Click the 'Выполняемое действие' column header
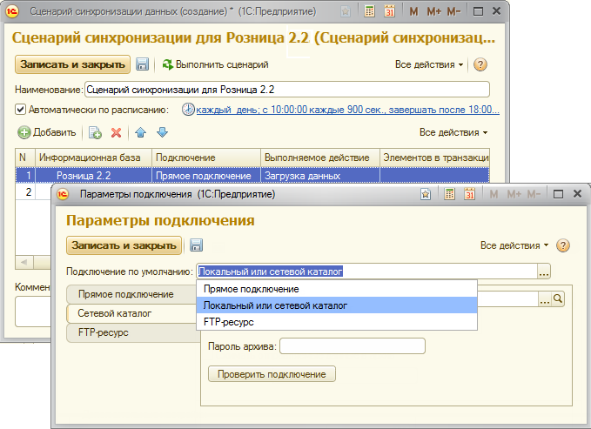Viewport: 591px width, 429px height. coord(320,158)
